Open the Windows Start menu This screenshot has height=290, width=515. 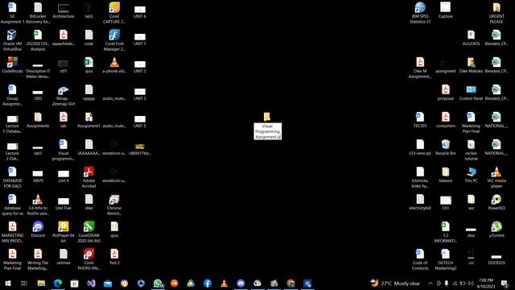[7, 283]
